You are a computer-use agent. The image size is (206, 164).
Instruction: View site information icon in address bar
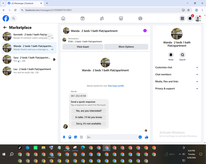point(22,10)
